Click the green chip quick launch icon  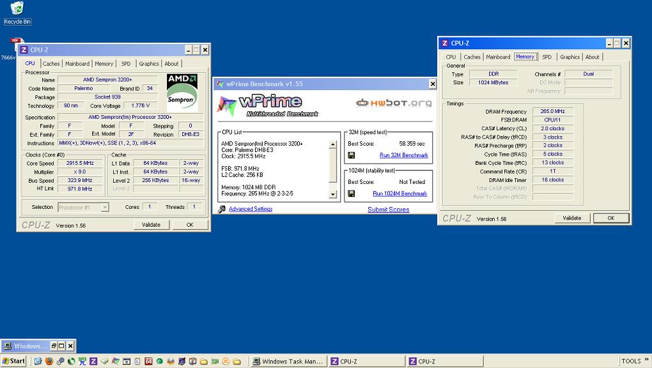click(215, 361)
